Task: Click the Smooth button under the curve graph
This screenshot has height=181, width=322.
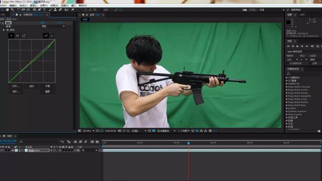Action: (x=47, y=86)
